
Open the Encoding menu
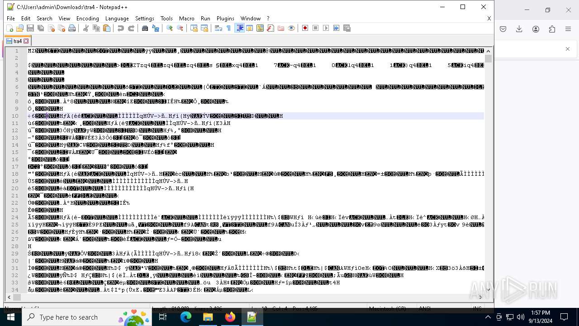(x=88, y=19)
